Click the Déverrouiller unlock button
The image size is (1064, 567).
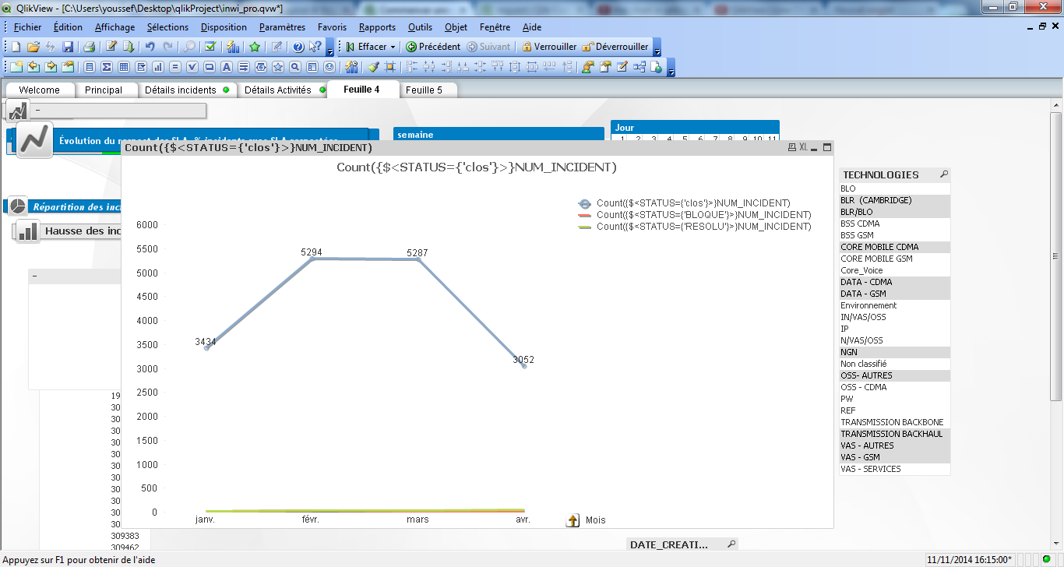pos(615,47)
